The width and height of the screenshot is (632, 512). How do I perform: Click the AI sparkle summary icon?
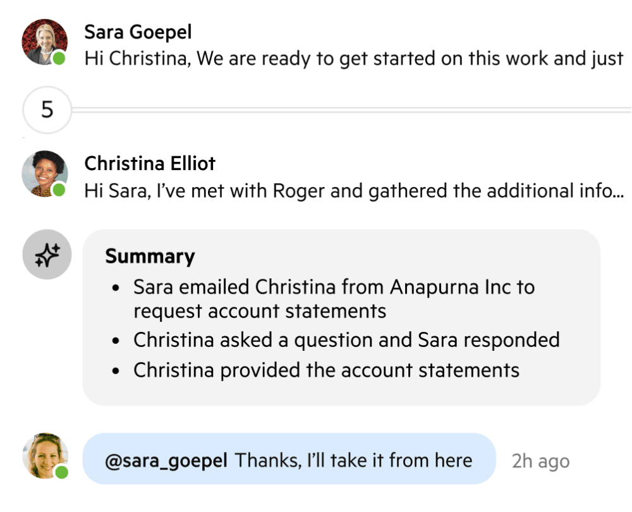click(x=47, y=254)
